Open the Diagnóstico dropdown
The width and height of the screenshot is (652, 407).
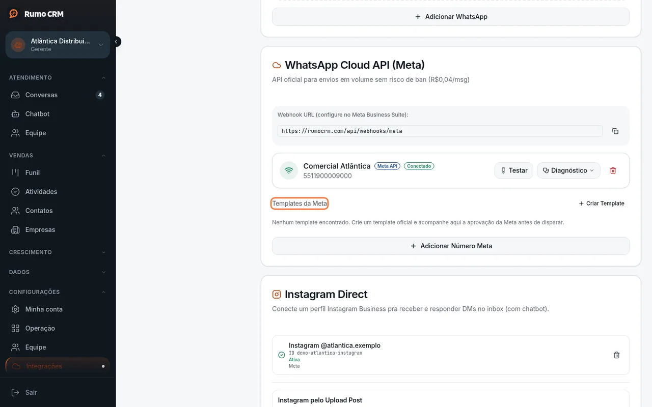(568, 170)
